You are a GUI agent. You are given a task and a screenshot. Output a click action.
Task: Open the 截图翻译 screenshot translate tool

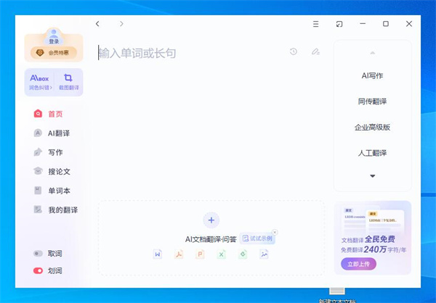click(x=68, y=81)
